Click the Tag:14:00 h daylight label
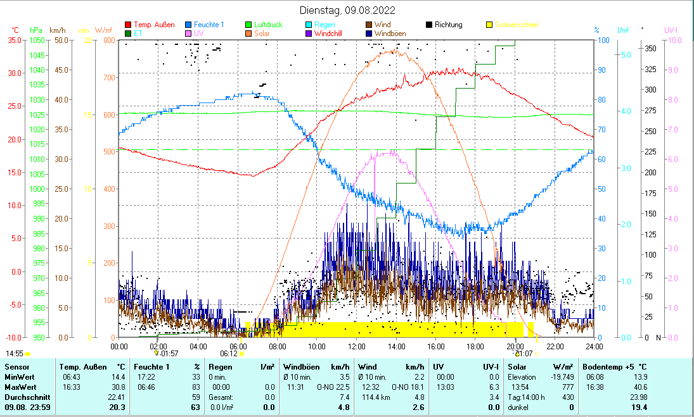Image resolution: width=694 pixels, height=417 pixels. pos(526,397)
